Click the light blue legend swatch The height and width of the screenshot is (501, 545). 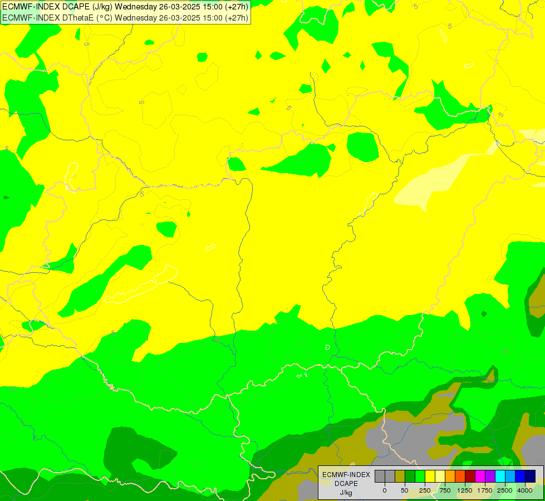point(510,476)
